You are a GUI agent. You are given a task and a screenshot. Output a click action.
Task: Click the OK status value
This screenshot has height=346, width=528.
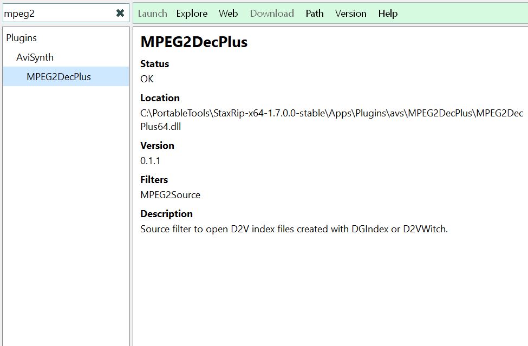click(x=147, y=79)
